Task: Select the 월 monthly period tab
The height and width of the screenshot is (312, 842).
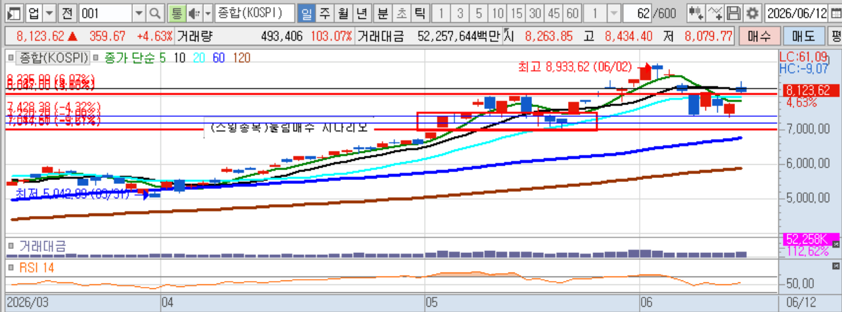Action: (343, 13)
